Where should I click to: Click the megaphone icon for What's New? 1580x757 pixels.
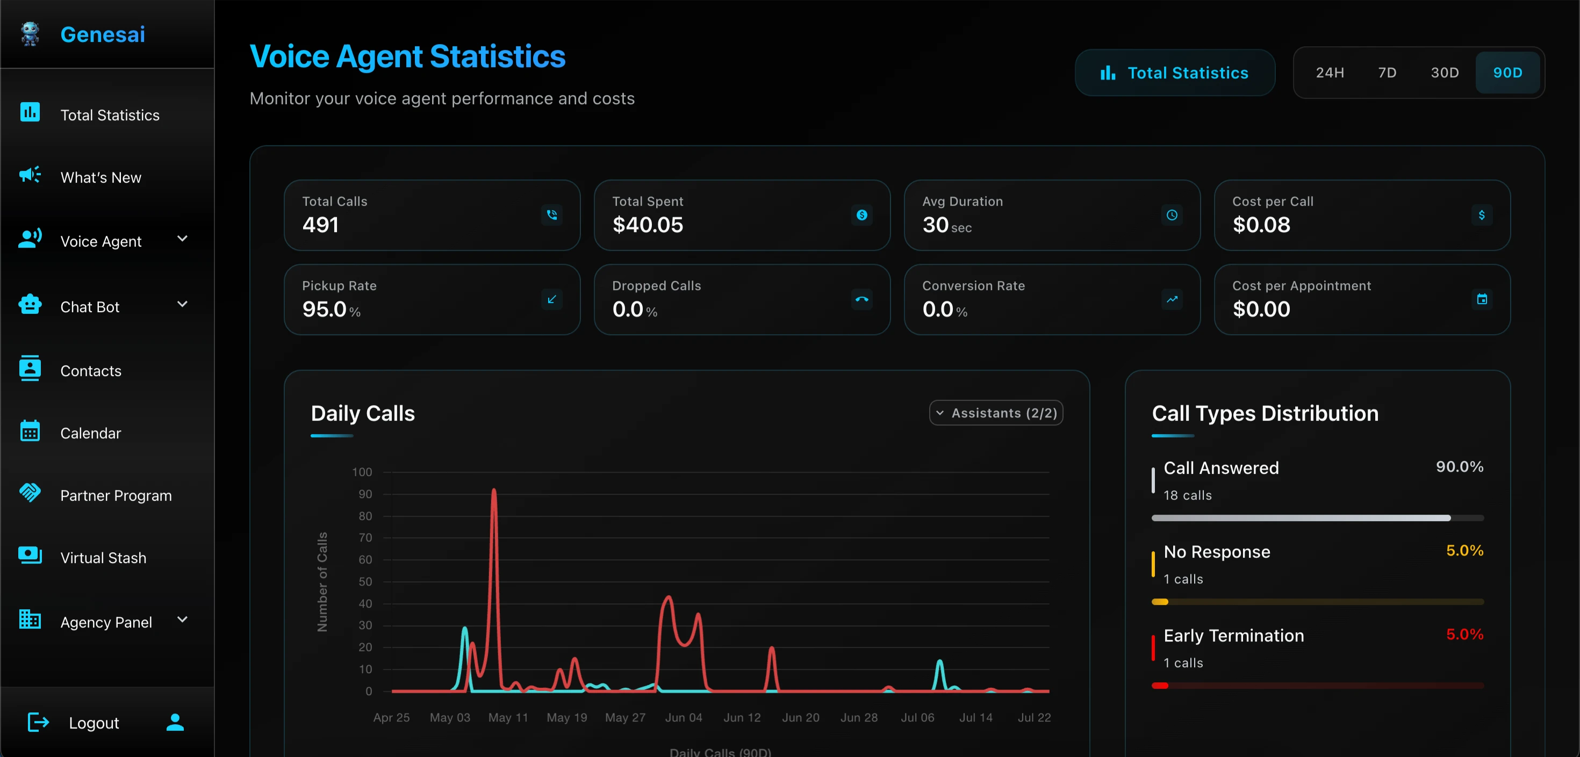pos(30,175)
